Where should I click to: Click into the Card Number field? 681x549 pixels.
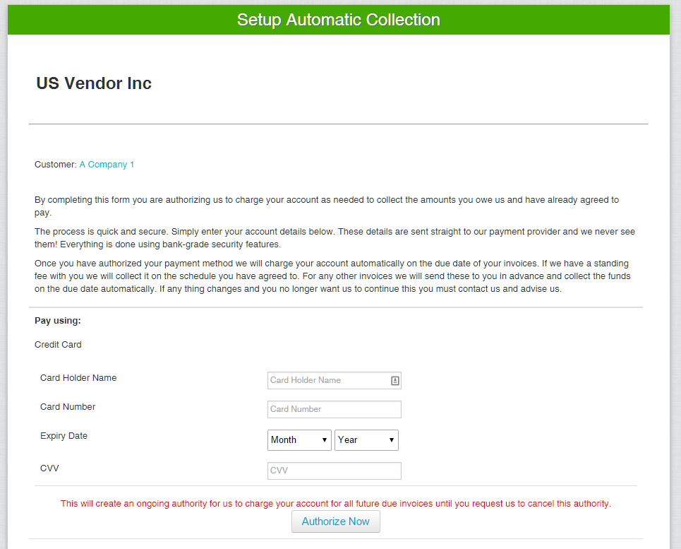tap(334, 409)
